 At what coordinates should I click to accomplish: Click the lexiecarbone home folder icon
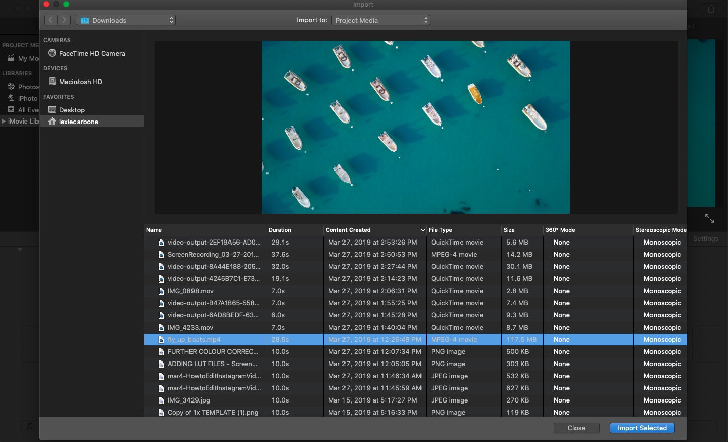52,121
